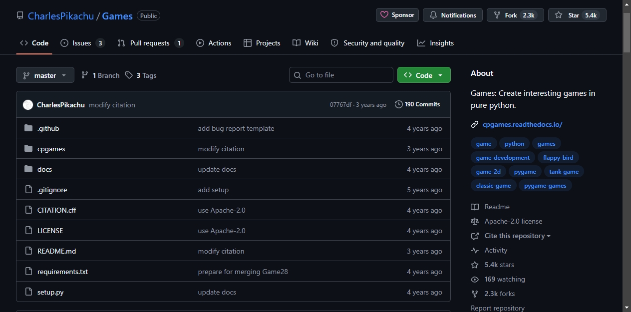Click the 2.3k fork count badge
Image resolution: width=631 pixels, height=312 pixels.
528,15
